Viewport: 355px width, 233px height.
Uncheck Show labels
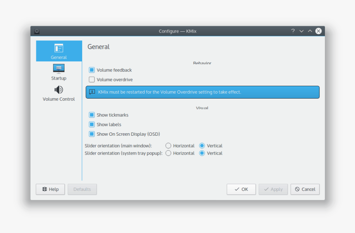click(92, 125)
